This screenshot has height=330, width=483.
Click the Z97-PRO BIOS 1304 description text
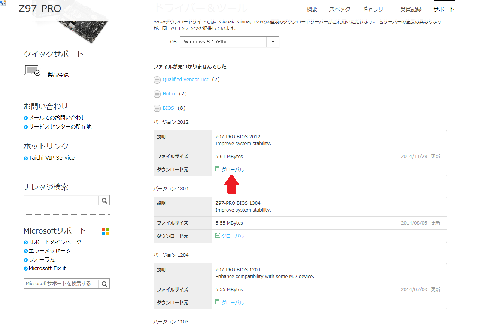click(x=238, y=203)
